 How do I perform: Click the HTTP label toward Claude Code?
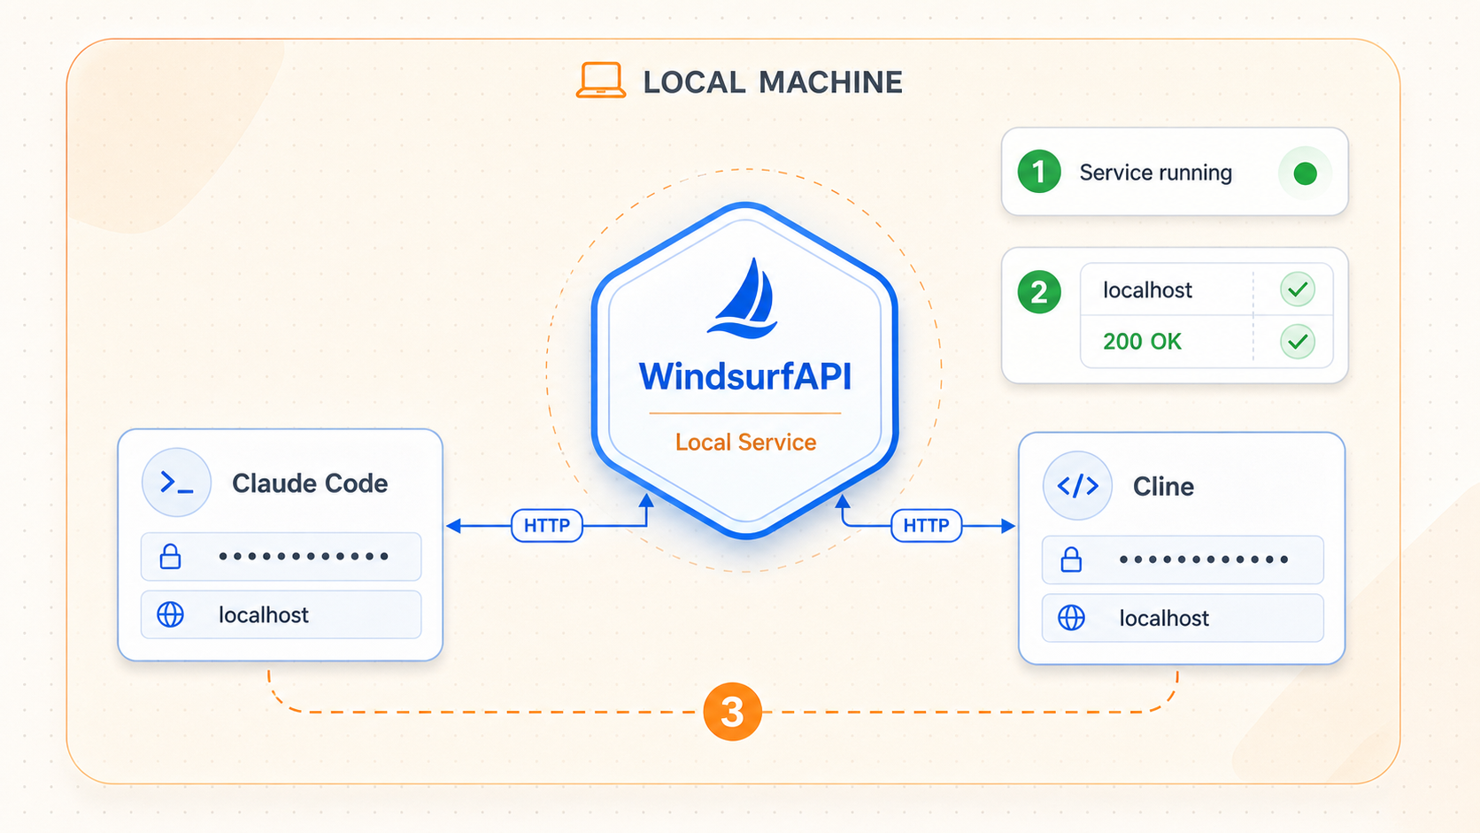tap(547, 526)
